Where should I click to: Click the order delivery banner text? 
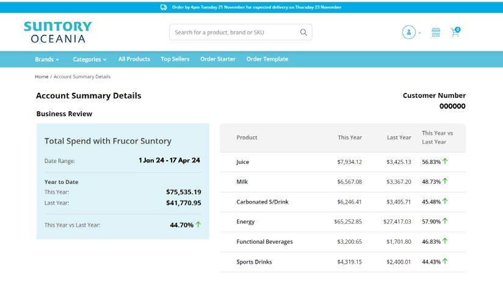point(256,7)
